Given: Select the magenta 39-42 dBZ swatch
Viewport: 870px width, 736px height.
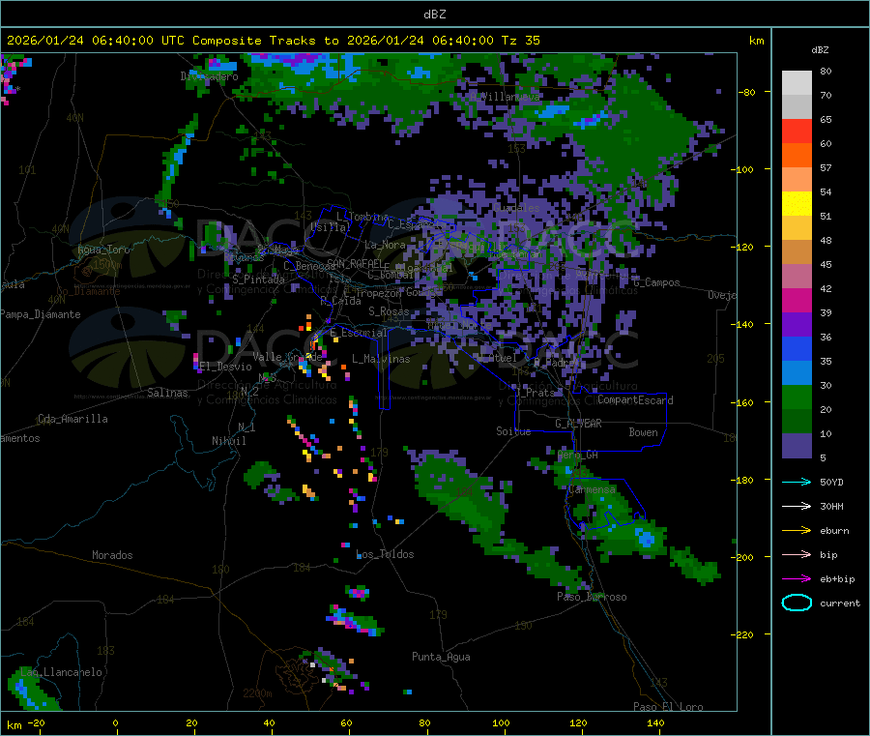Looking at the screenshot, I should 797,300.
